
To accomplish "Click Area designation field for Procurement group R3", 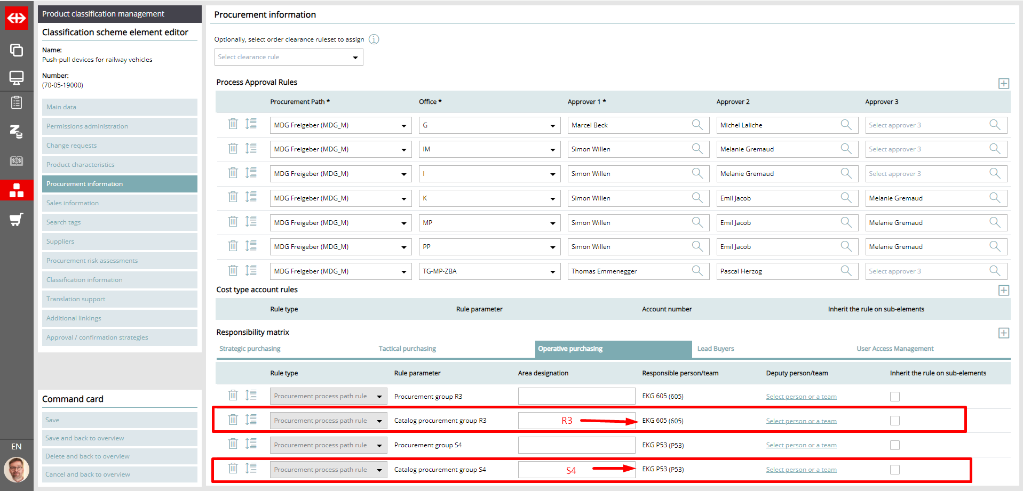I will point(576,396).
